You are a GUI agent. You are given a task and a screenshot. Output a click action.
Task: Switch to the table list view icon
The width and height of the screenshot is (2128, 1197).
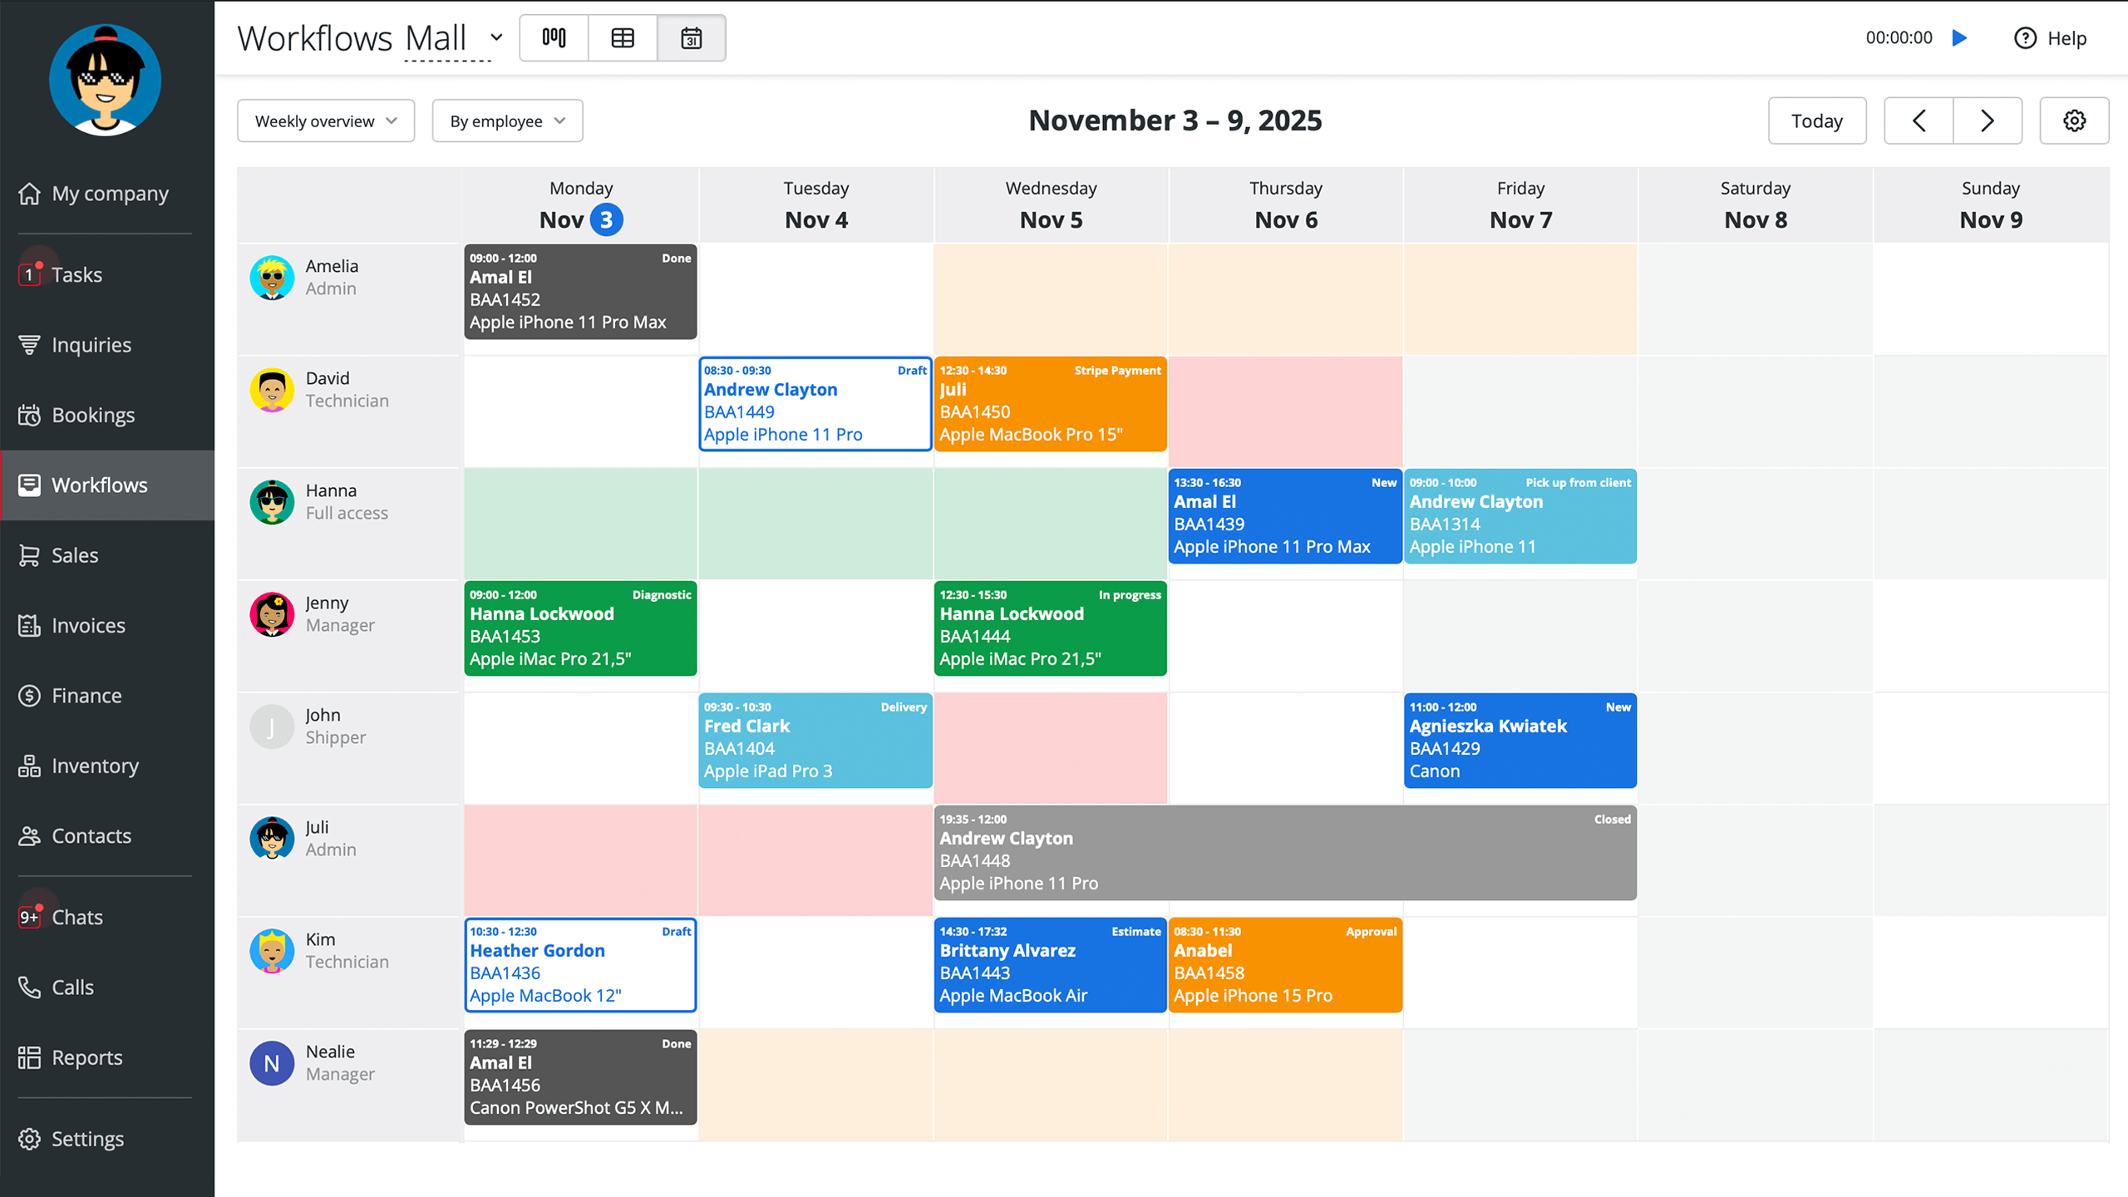coord(623,38)
